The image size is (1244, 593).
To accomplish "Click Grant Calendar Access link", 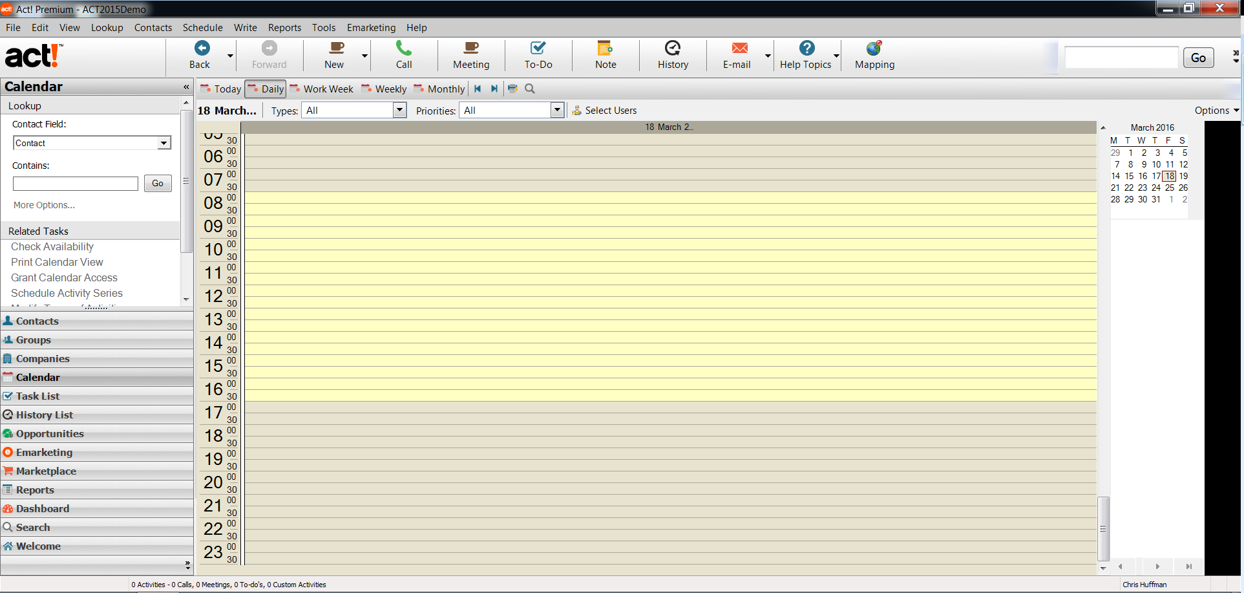I will point(64,277).
